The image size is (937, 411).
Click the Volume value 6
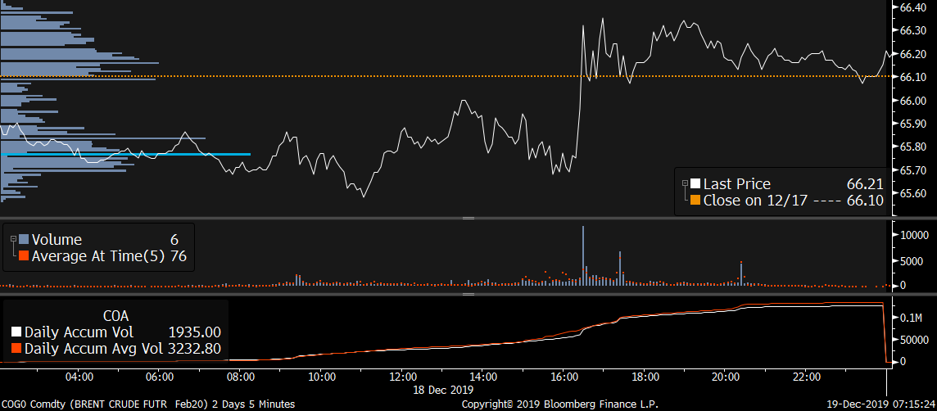click(174, 240)
